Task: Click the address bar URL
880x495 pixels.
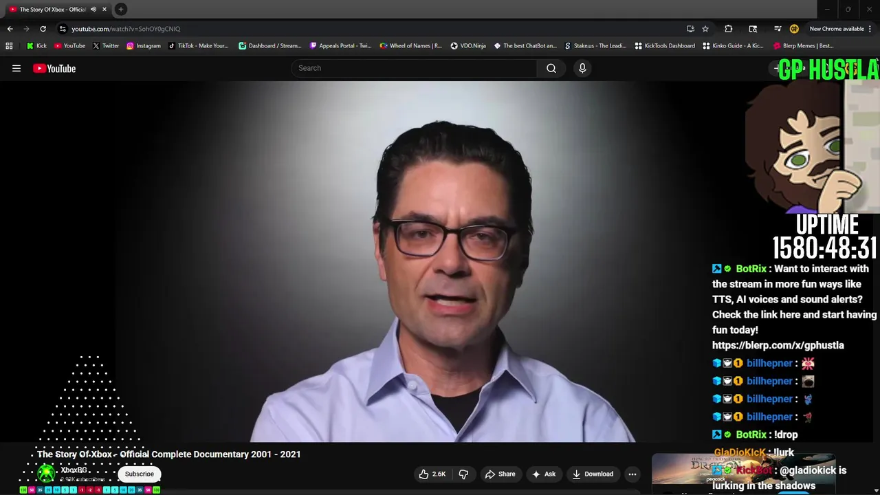Action: click(126, 29)
